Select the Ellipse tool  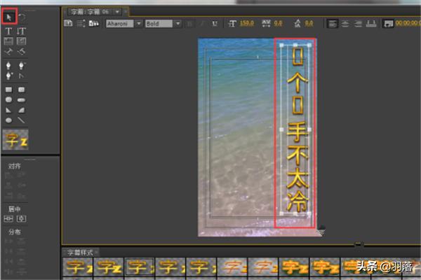click(8, 120)
